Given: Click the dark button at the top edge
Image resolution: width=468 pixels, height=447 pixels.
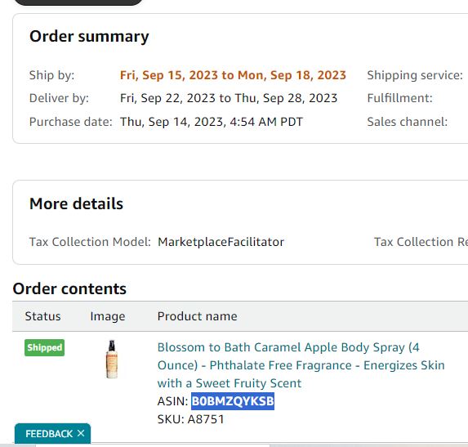Looking at the screenshot, I should [78, 2].
